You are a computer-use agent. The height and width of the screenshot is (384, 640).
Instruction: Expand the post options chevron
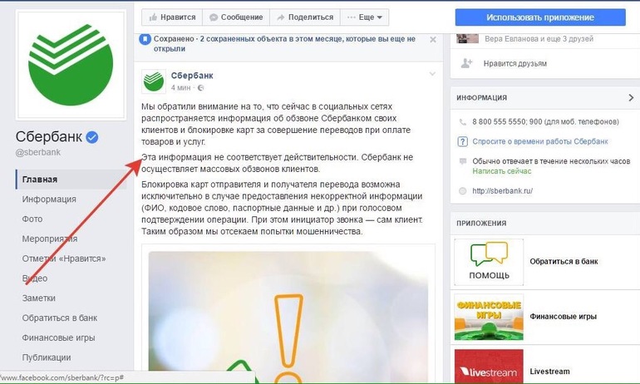[x=432, y=74]
